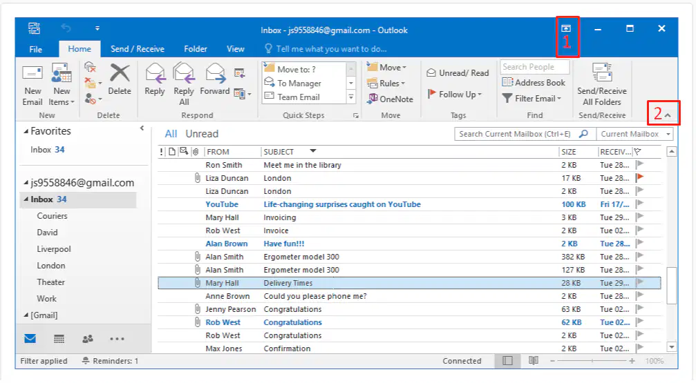Image resolution: width=696 pixels, height=383 pixels.
Task: Expand the Quick Steps gallery
Action: tap(351, 97)
